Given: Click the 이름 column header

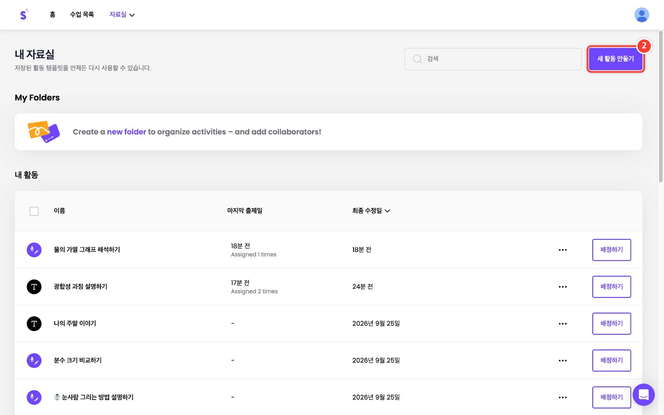Looking at the screenshot, I should click(x=59, y=211).
